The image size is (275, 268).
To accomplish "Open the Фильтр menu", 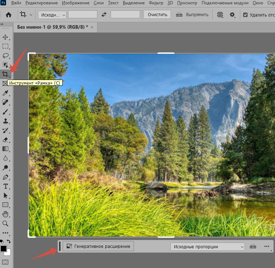I will [x=156, y=3].
